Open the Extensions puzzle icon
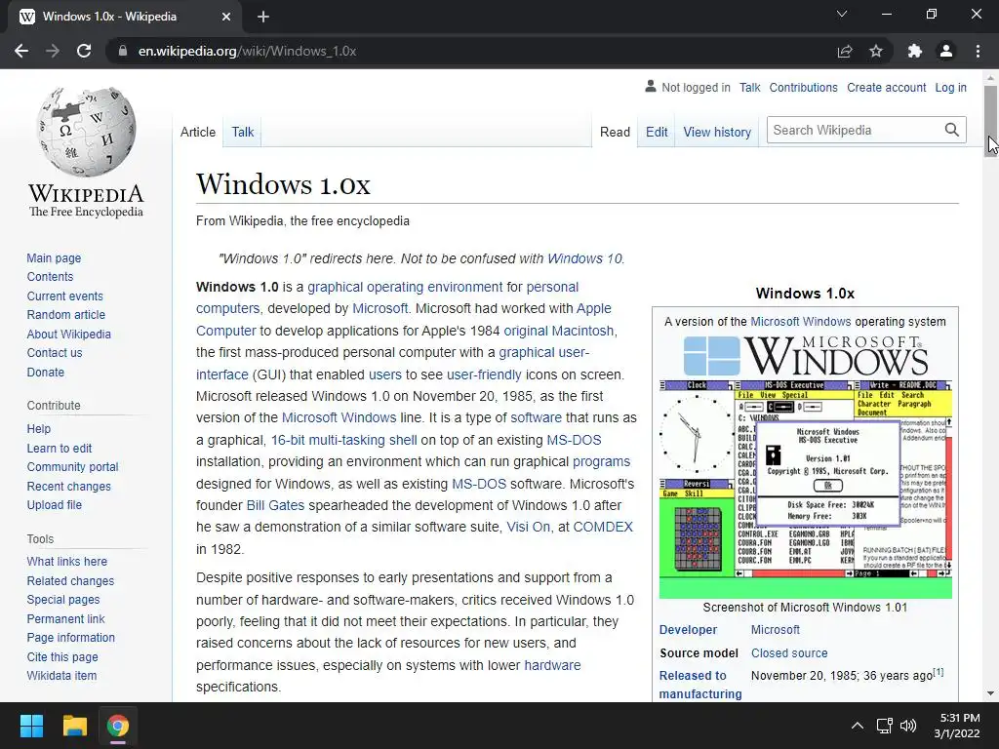999x749 pixels. [915, 51]
